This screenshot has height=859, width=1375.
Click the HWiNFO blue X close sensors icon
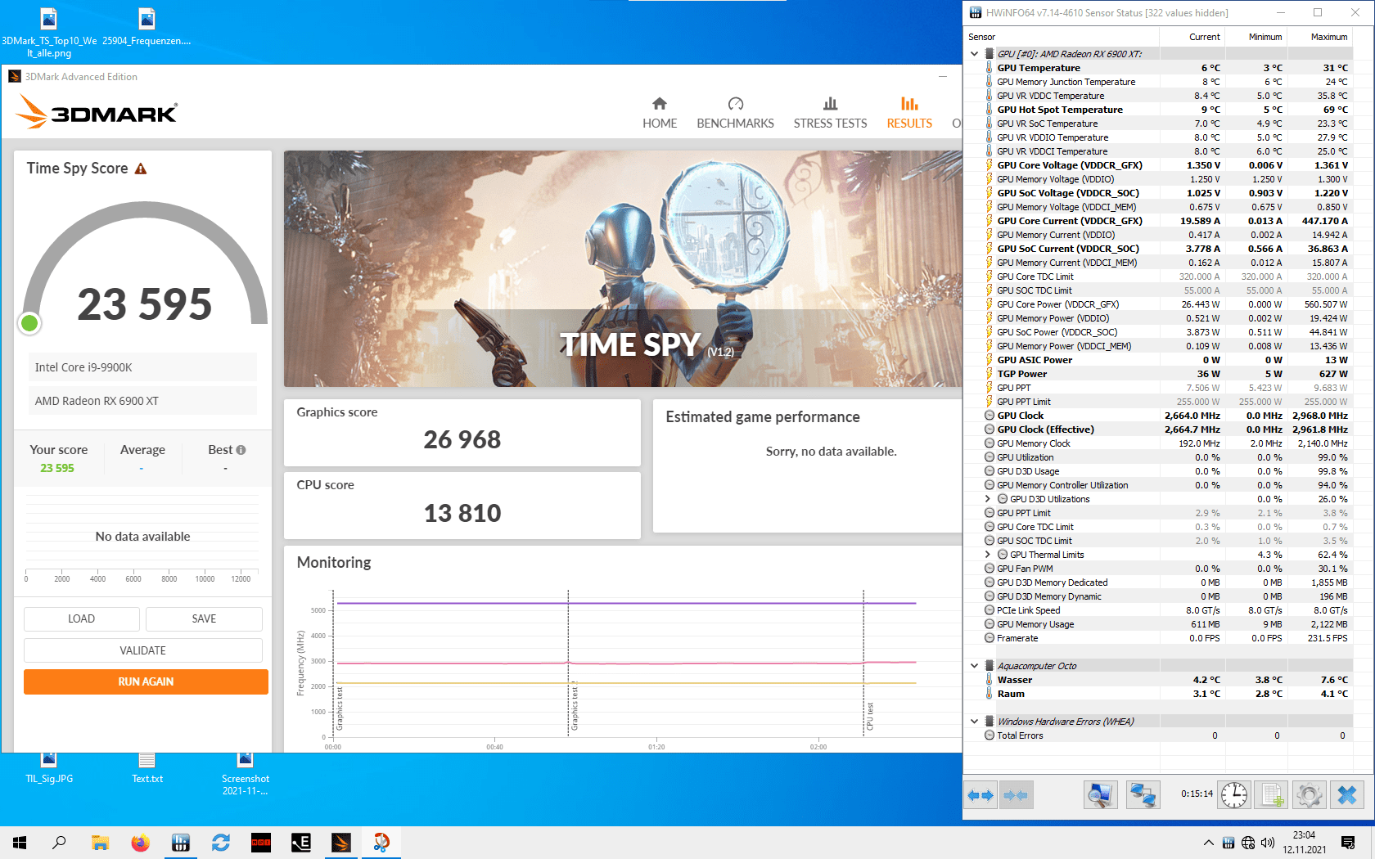pos(1347,794)
